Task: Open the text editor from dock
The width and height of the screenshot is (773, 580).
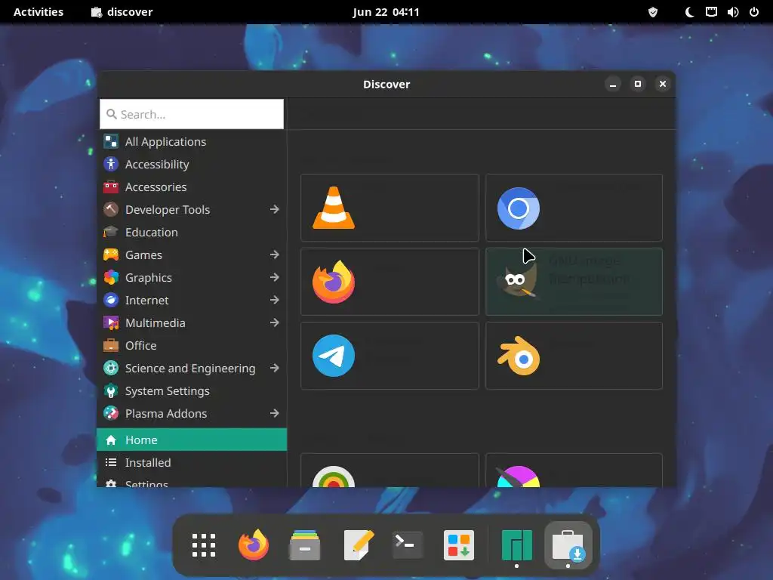Action: 359,545
